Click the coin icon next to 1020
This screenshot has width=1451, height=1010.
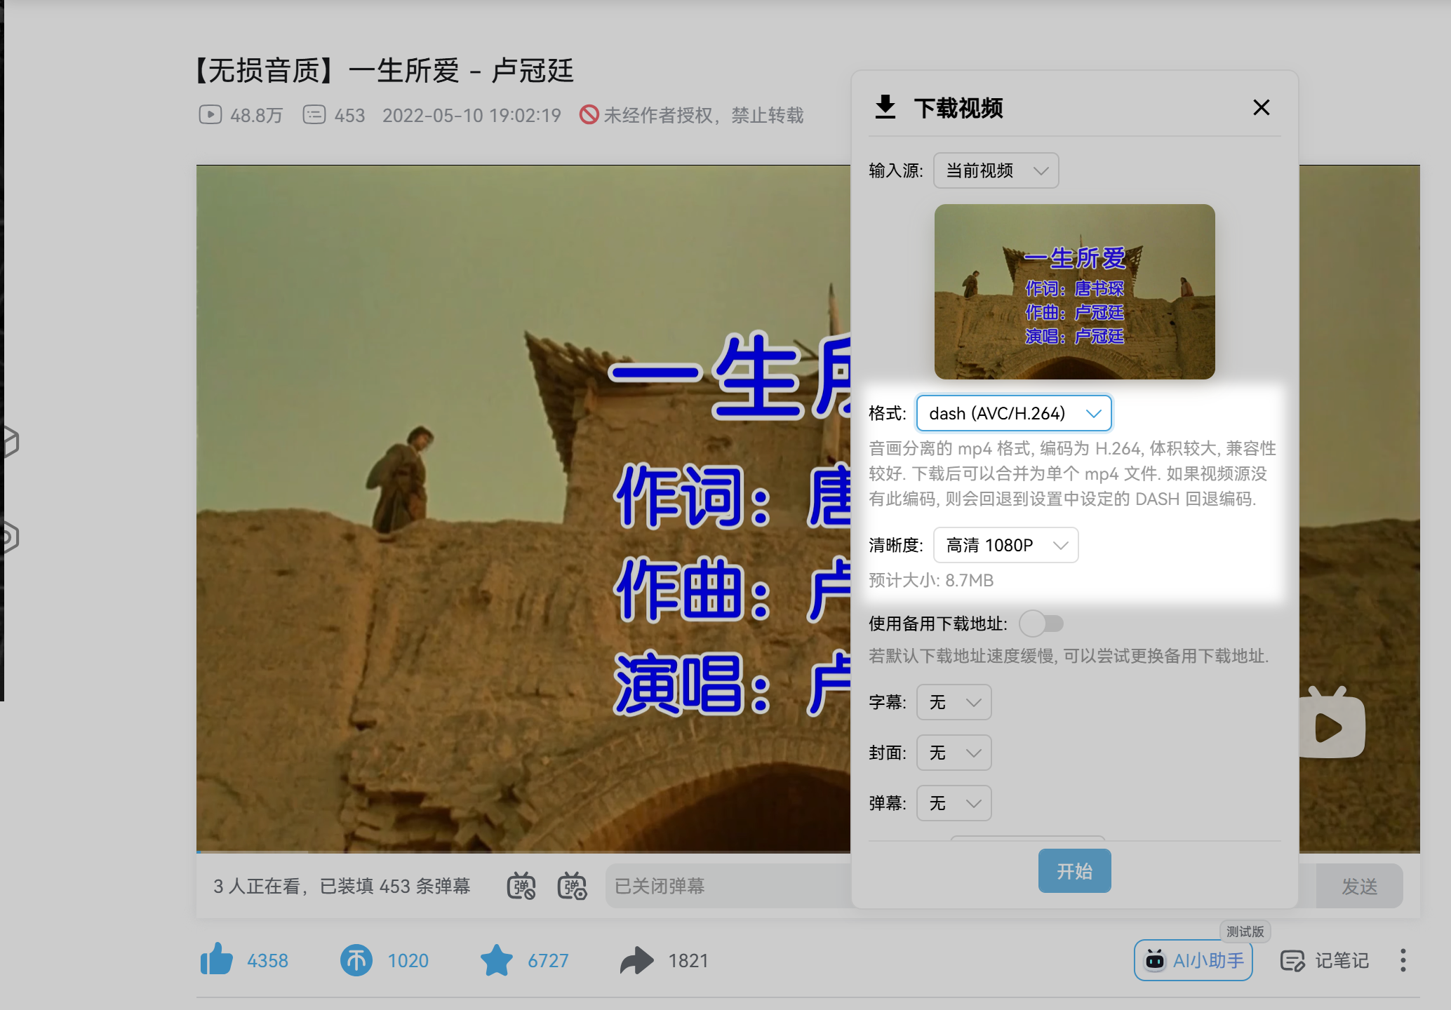[356, 959]
